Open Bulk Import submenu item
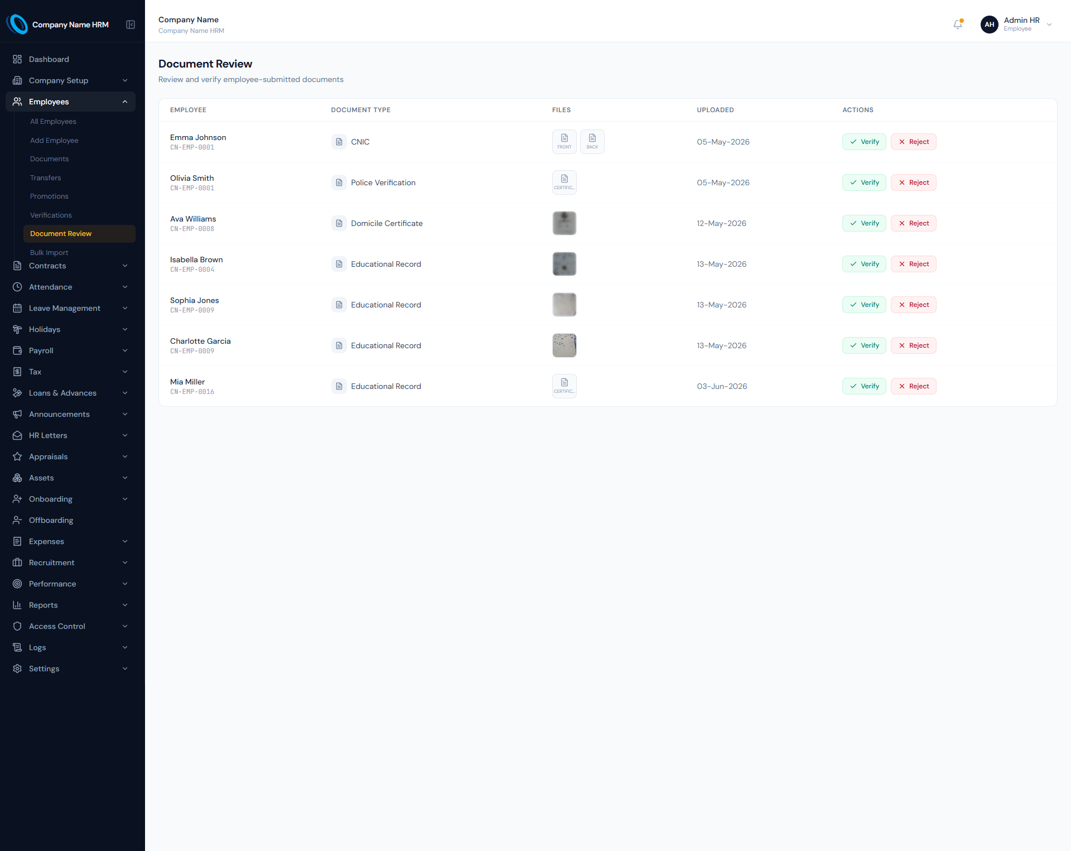Screen dimensions: 1071x851 pyautogui.click(x=79, y=252)
